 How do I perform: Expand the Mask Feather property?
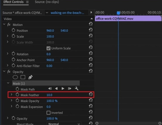[11, 94]
